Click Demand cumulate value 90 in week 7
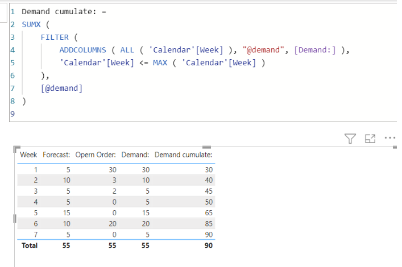Viewport: 402px width, 267px height. 209,235
